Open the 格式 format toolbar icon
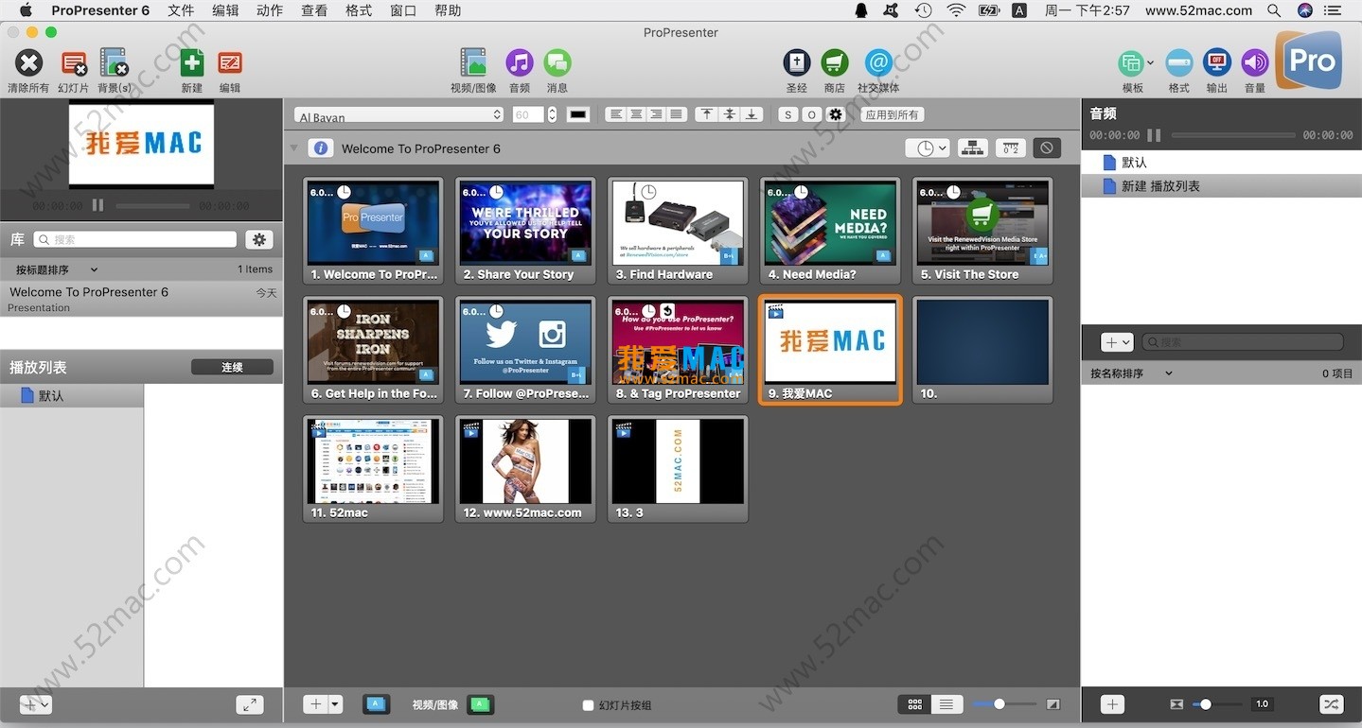The image size is (1362, 728). 1179,63
